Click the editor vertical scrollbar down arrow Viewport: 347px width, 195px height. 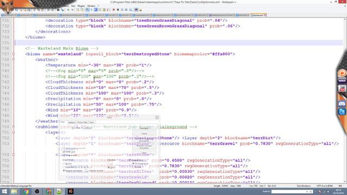(345, 181)
